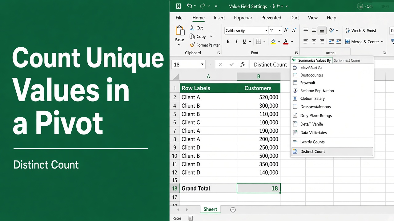Open the Help tab
Image resolution: width=394 pixels, height=221 pixels.
[332, 18]
